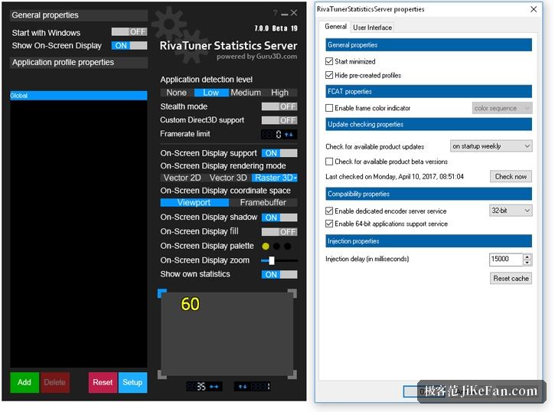The image size is (555, 412).
Task: Select Vector 2D rendering mode
Action: click(x=182, y=178)
